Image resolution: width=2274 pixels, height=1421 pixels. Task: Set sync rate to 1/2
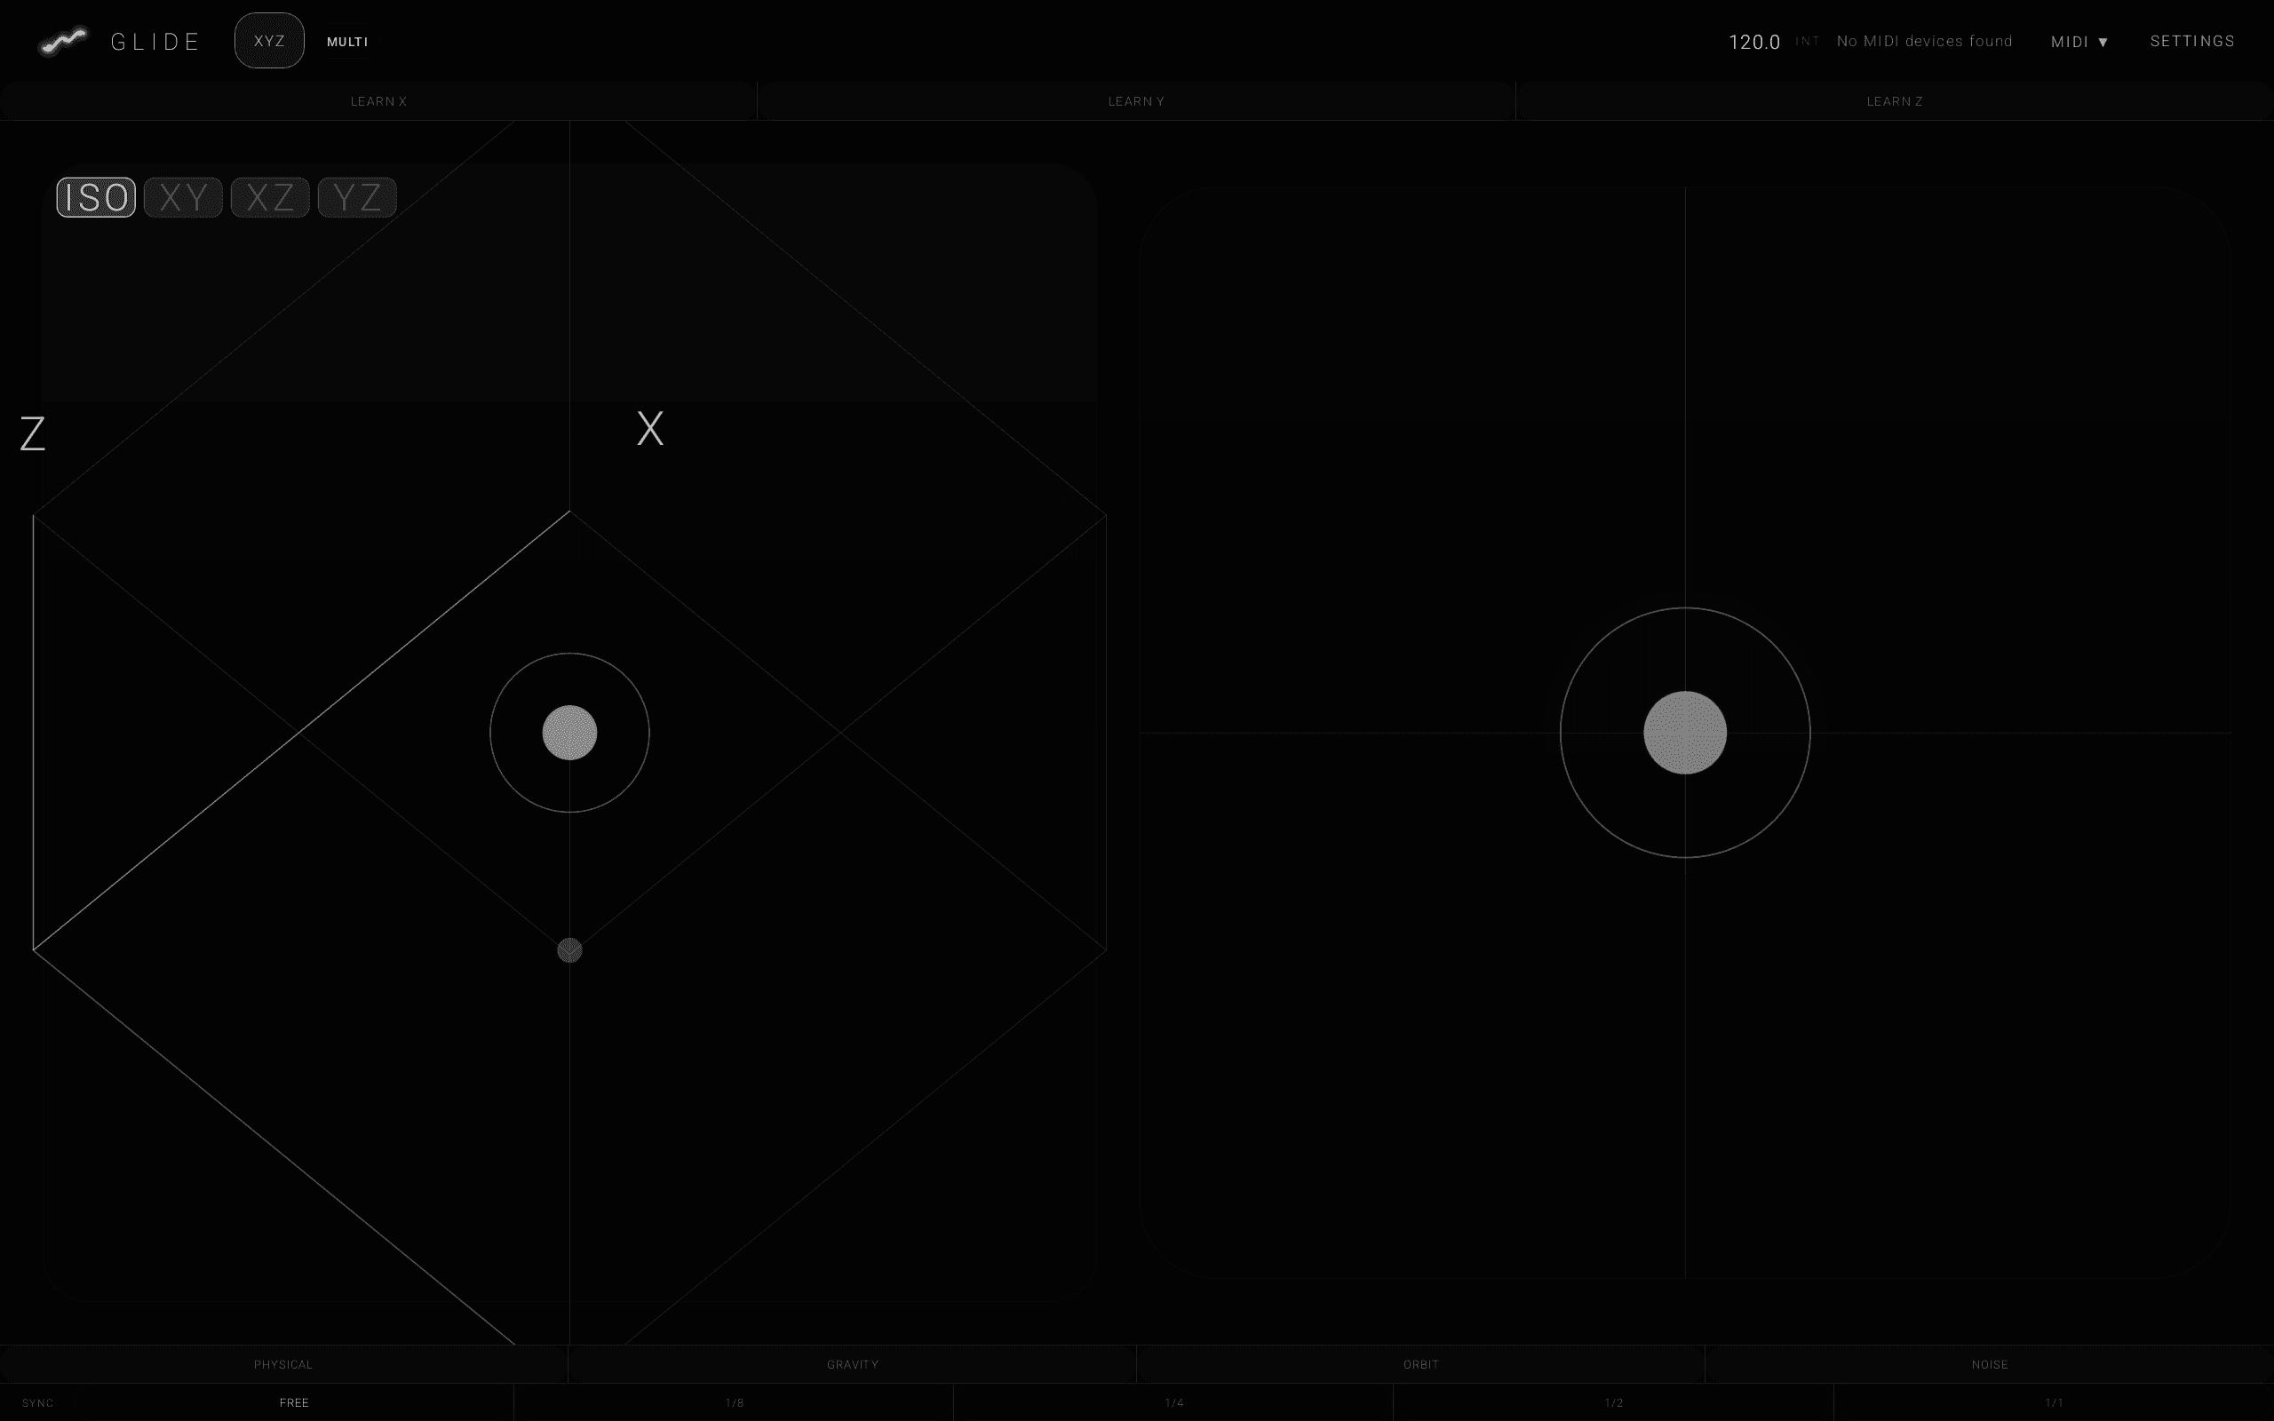[1613, 1402]
